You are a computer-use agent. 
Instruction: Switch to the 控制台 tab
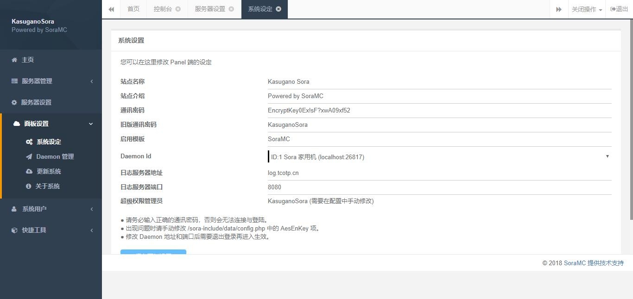click(163, 9)
